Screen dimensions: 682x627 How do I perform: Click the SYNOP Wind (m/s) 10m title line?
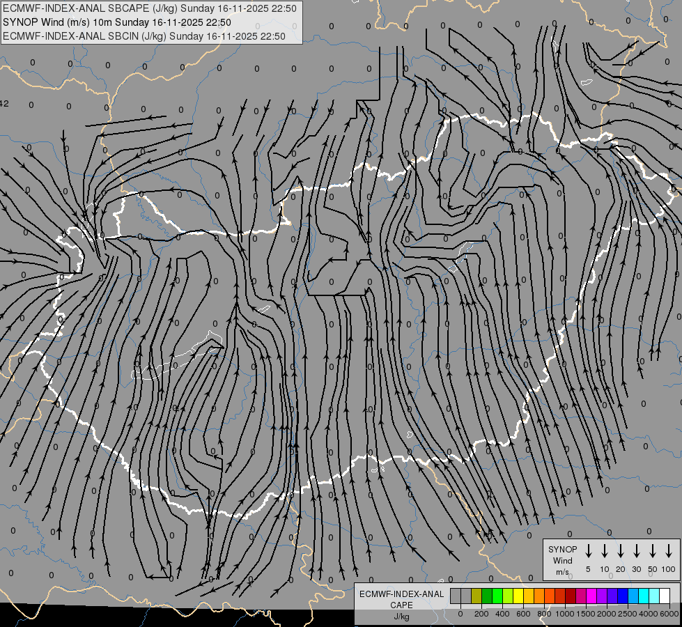(117, 22)
